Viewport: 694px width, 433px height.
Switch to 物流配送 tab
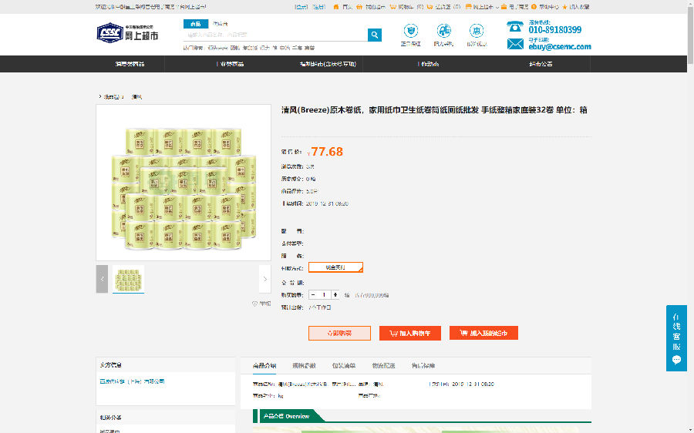[383, 366]
